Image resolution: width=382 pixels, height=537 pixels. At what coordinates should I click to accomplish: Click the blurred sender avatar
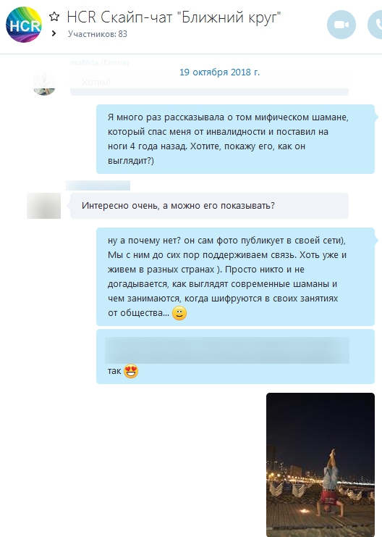tap(44, 206)
